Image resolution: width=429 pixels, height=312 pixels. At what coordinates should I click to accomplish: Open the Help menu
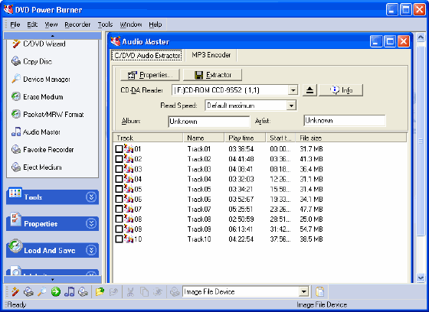[156, 24]
